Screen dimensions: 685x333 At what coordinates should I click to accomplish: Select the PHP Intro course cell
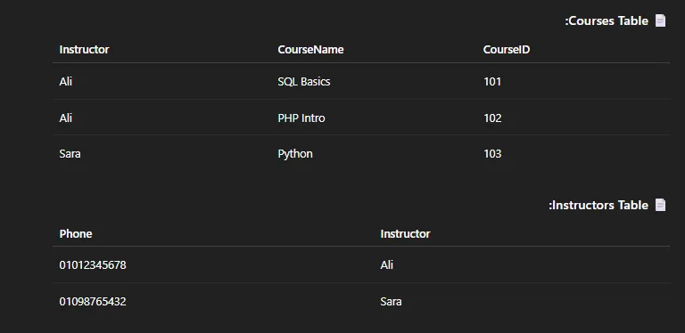coord(301,118)
